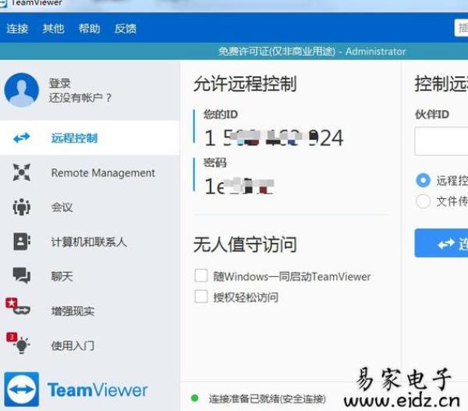This screenshot has width=468, height=411.
Task: Enable the 授权轻松访问 checkbox
Action: pyautogui.click(x=201, y=296)
